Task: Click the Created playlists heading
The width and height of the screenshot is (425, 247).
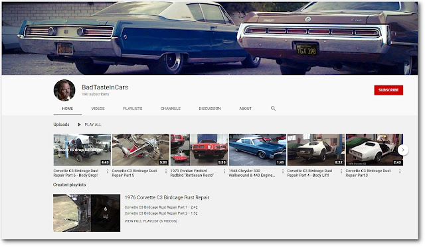Action: 69,185
